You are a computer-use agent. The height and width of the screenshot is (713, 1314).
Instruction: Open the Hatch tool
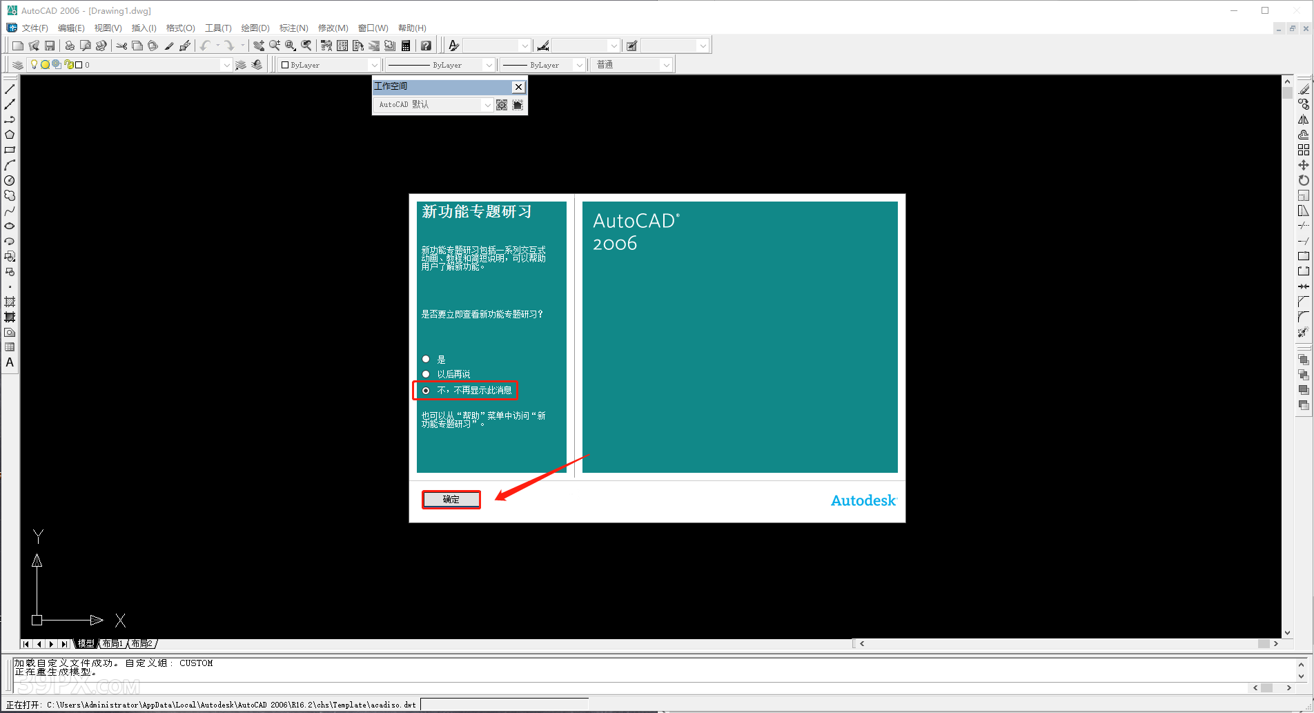(10, 302)
